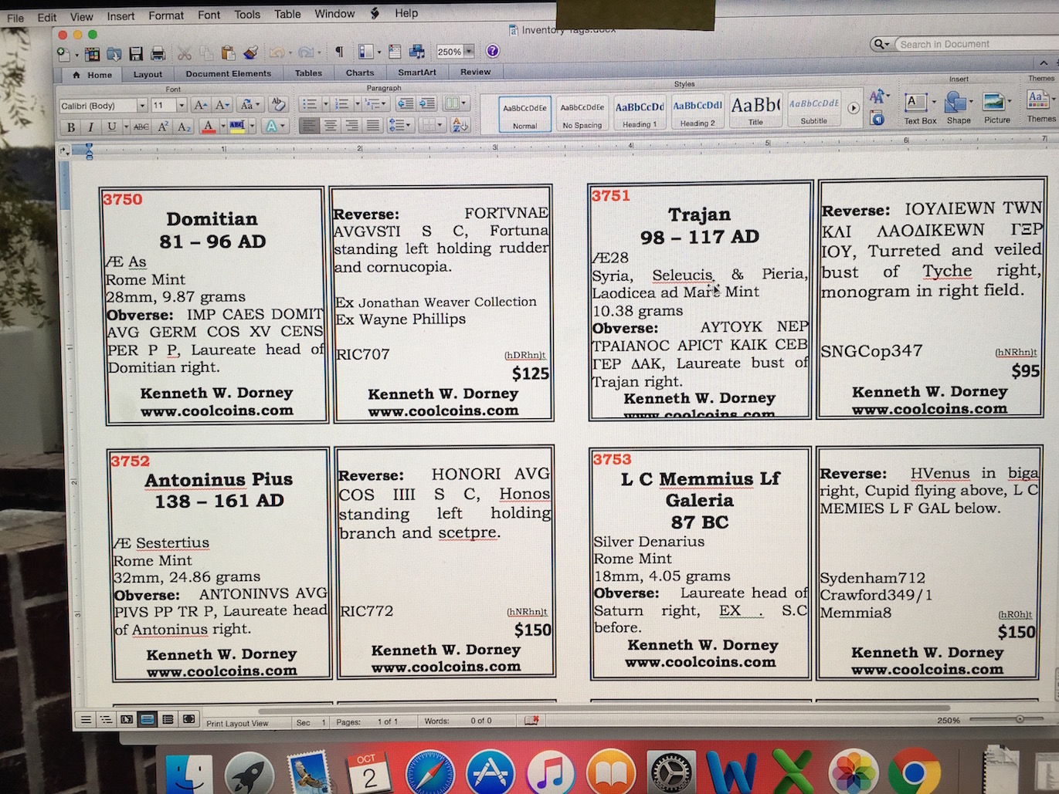Click the Print icon in toolbar

point(158,53)
